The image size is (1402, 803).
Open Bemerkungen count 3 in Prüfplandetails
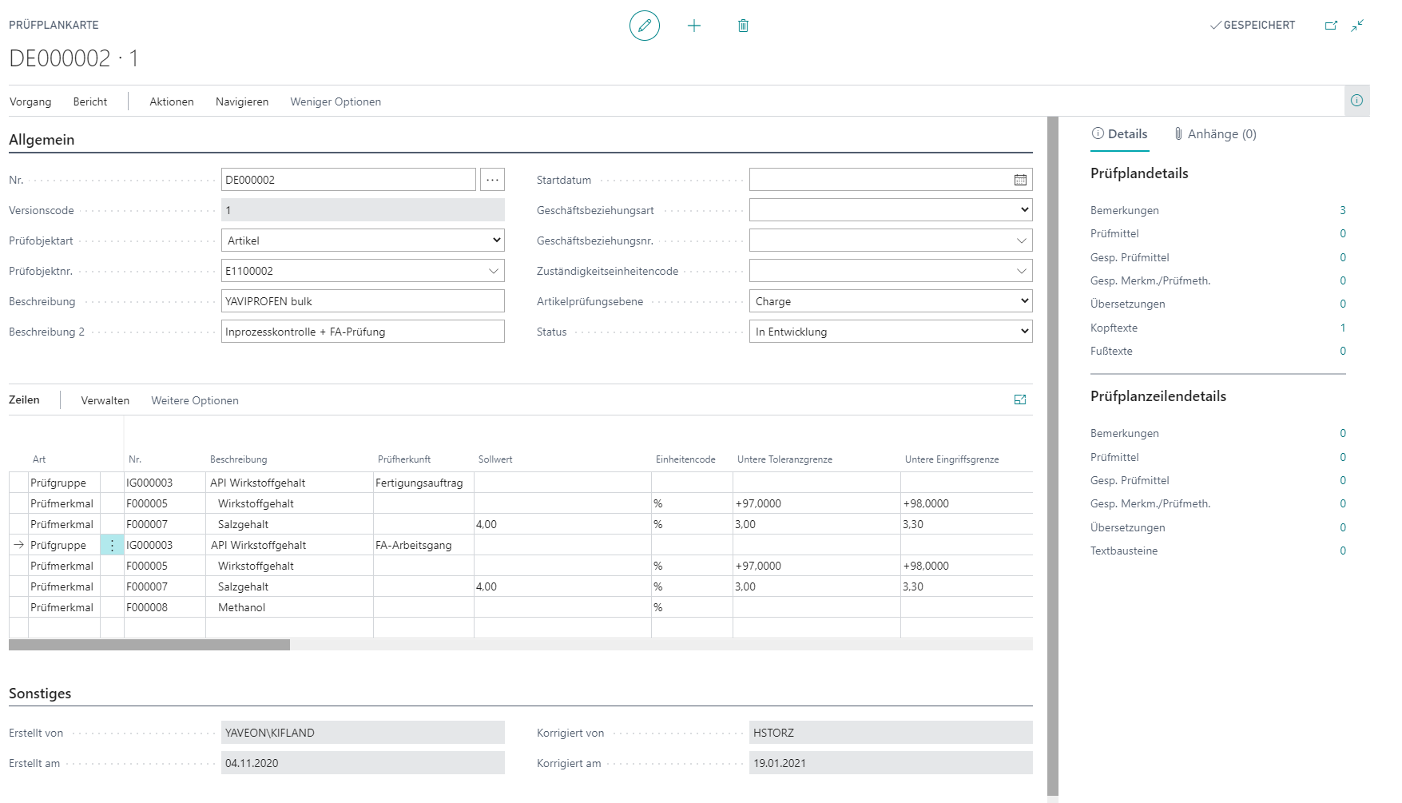pyautogui.click(x=1342, y=210)
